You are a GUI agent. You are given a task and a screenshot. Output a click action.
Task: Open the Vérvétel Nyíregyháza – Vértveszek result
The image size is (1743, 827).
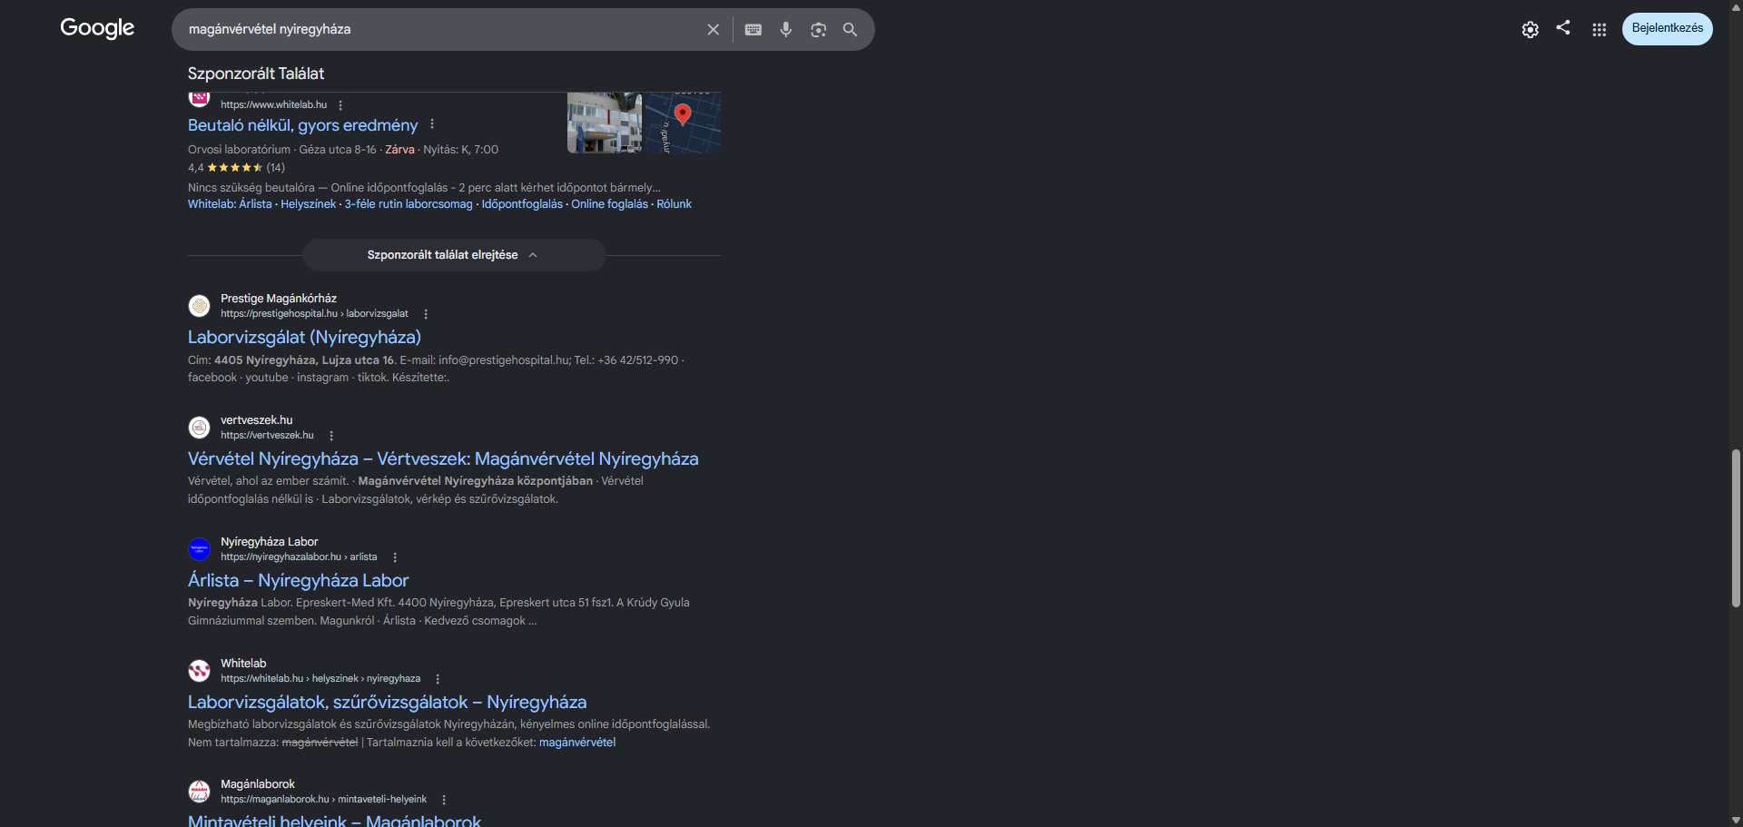443,458
